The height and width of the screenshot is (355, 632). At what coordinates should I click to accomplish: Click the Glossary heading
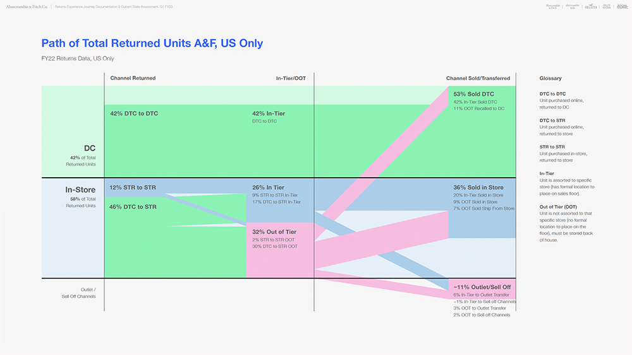click(550, 78)
